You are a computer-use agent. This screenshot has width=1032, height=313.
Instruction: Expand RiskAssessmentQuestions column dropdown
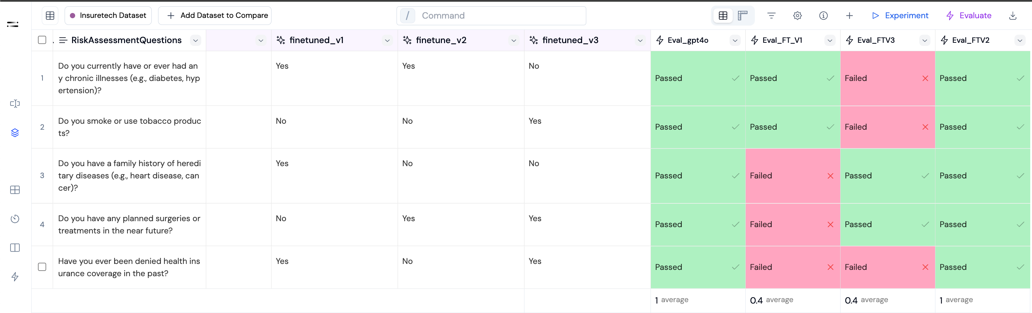click(196, 40)
